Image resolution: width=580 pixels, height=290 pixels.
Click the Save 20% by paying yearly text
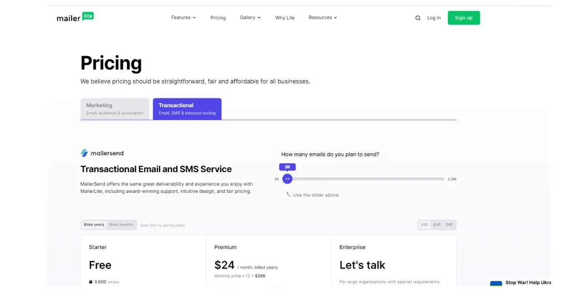[x=162, y=225]
